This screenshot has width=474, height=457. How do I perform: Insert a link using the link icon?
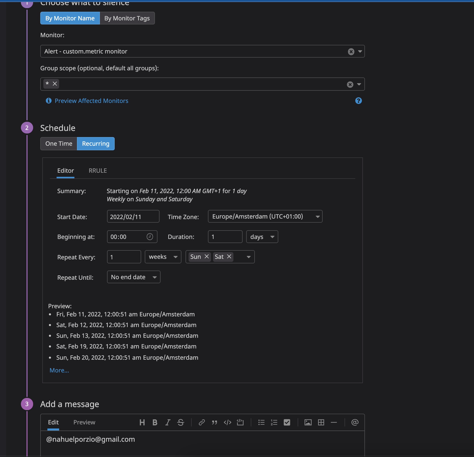tap(202, 423)
